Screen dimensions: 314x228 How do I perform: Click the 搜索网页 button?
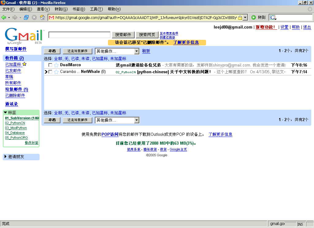click(x=147, y=35)
